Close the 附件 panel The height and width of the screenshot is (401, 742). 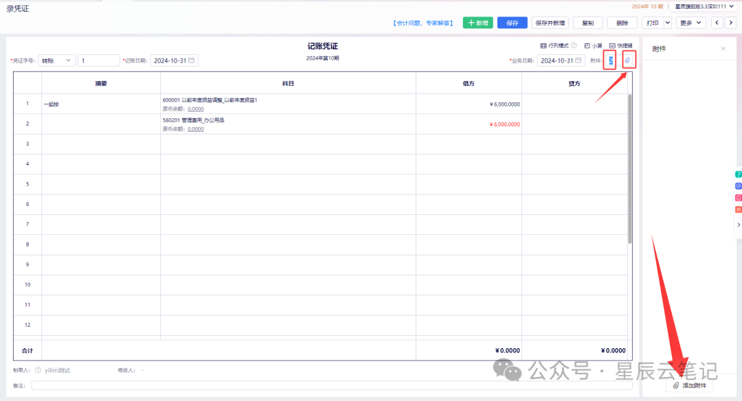[723, 49]
